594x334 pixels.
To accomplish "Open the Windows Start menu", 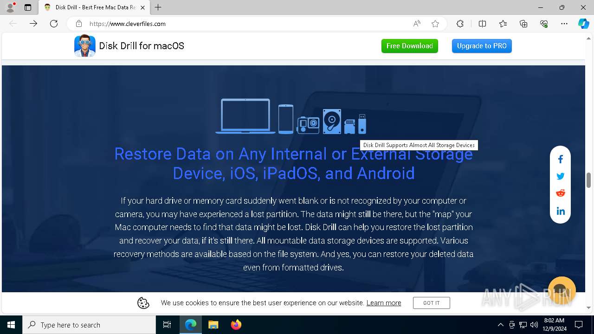I will [x=11, y=325].
